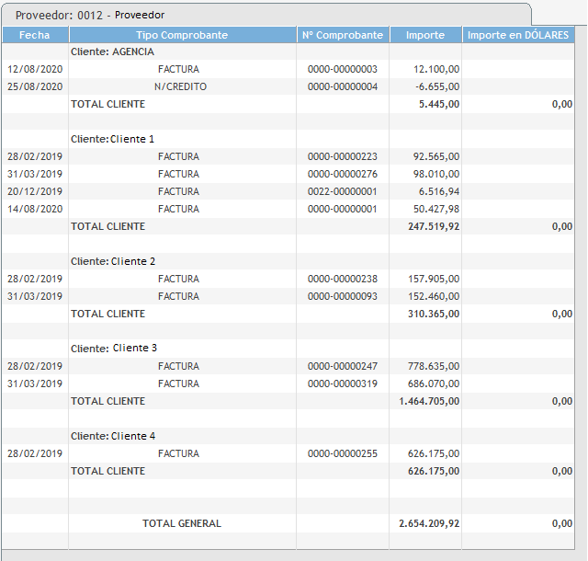Open the Proveedor 0012 tab

click(x=92, y=16)
